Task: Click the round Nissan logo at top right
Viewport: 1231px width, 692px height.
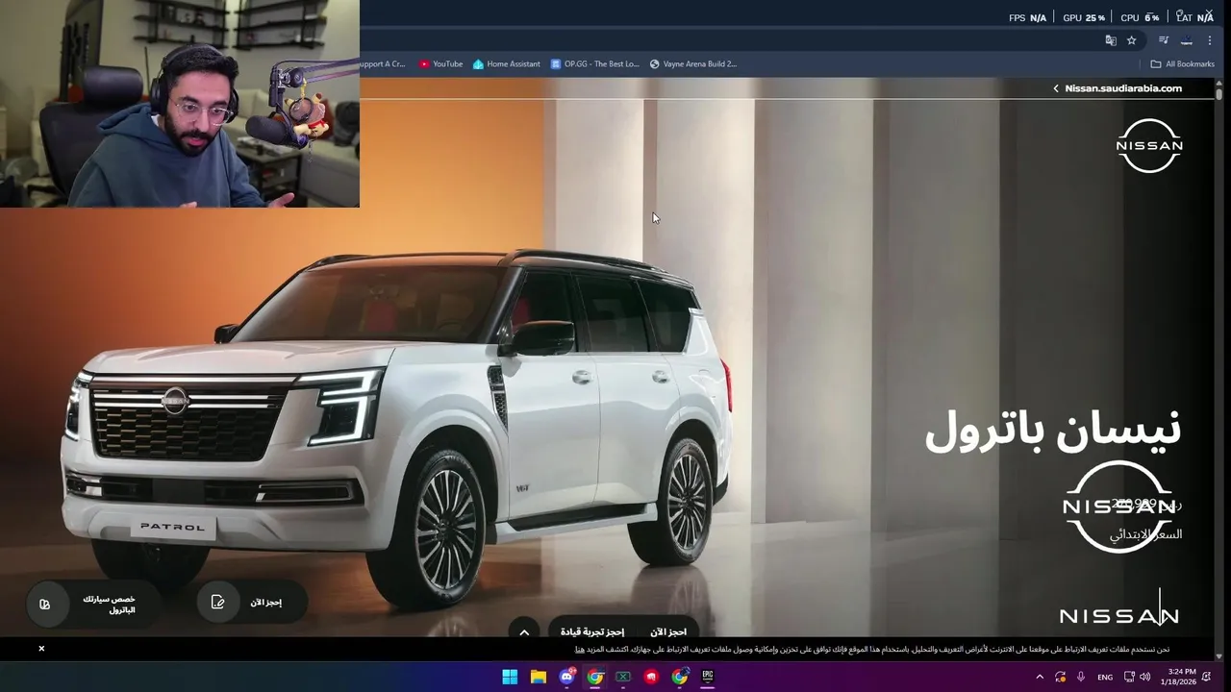Action: pyautogui.click(x=1149, y=146)
